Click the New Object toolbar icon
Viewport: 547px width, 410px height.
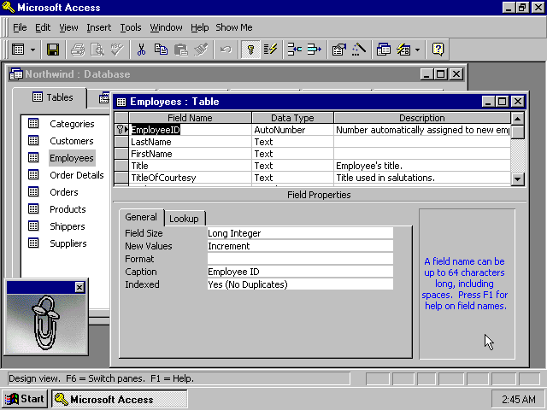pyautogui.click(x=403, y=50)
